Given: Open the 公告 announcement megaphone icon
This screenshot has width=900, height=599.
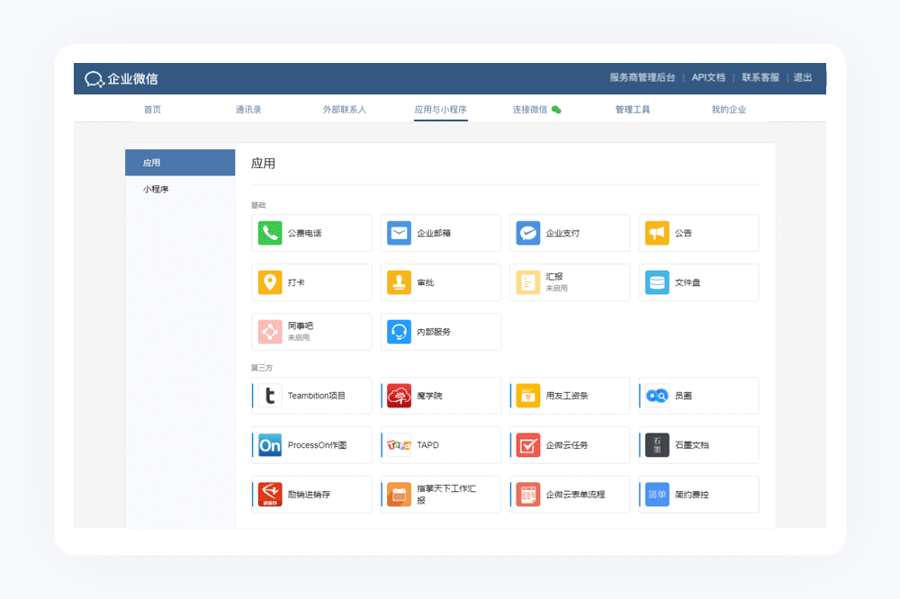Looking at the screenshot, I should point(657,233).
